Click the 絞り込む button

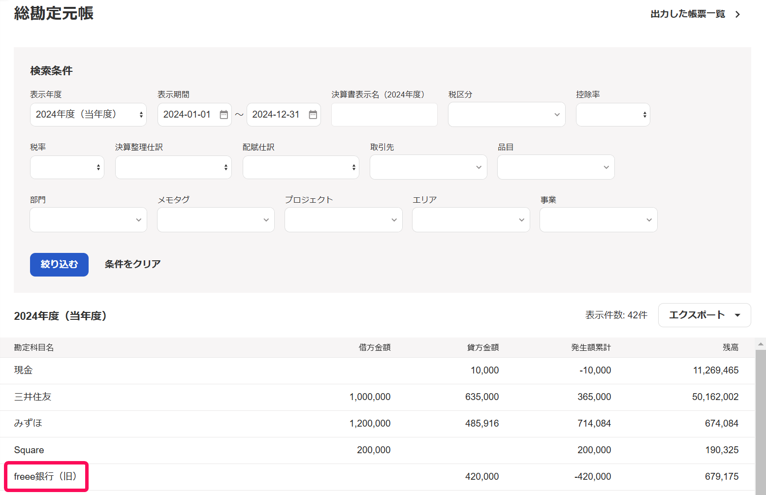pos(59,265)
